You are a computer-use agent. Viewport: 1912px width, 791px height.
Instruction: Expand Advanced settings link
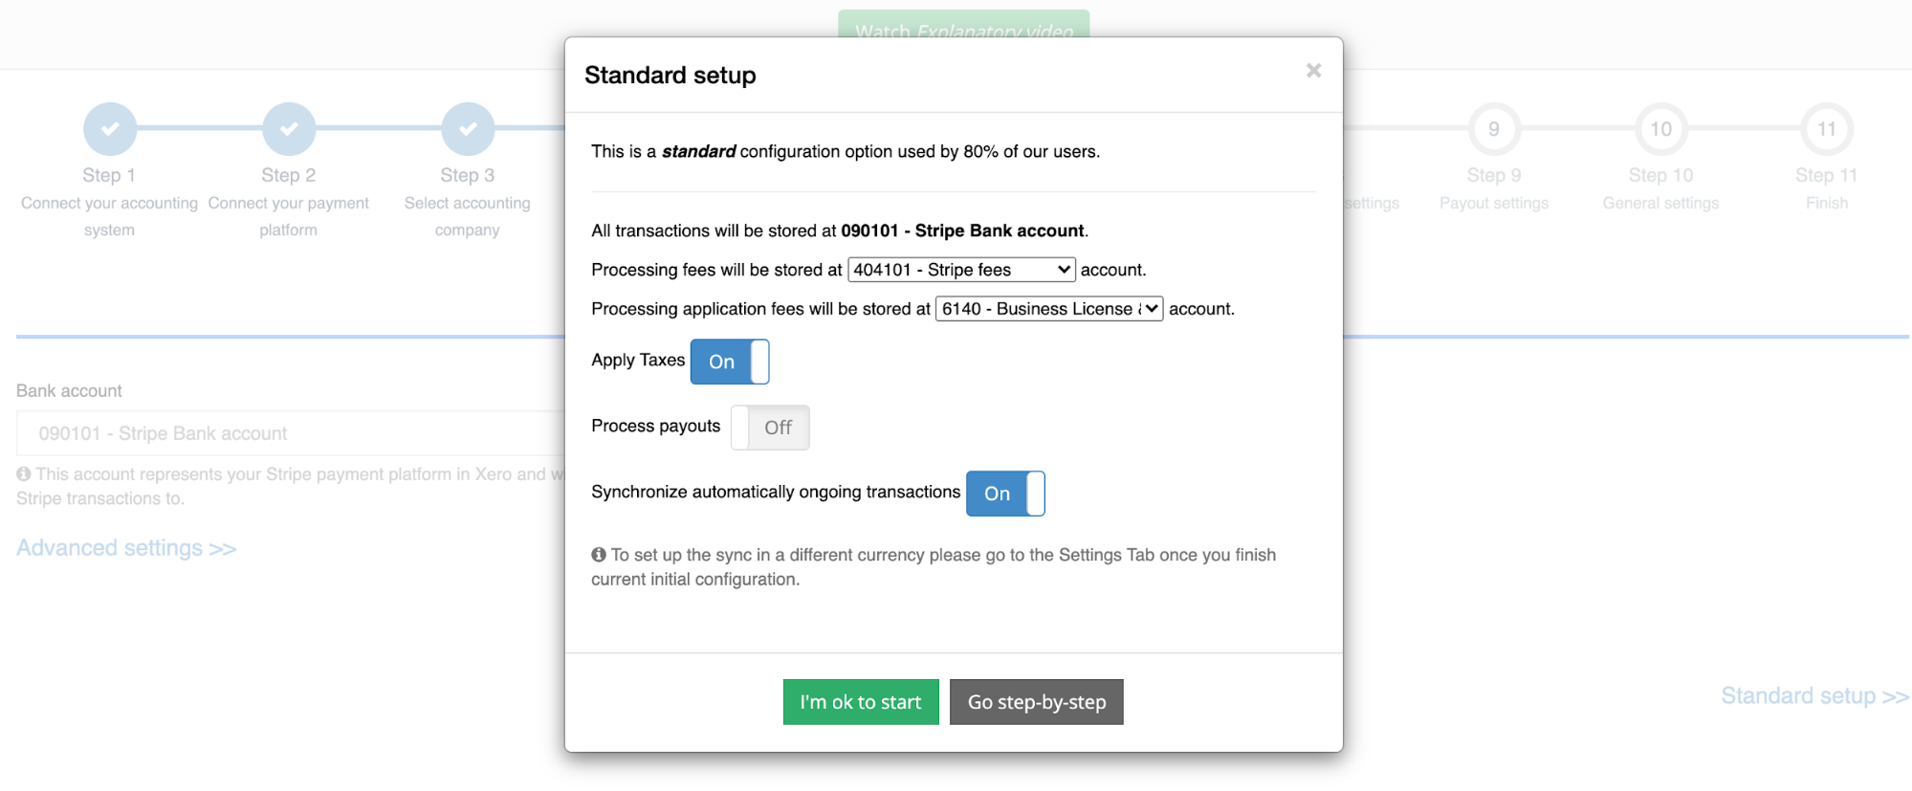click(x=126, y=548)
